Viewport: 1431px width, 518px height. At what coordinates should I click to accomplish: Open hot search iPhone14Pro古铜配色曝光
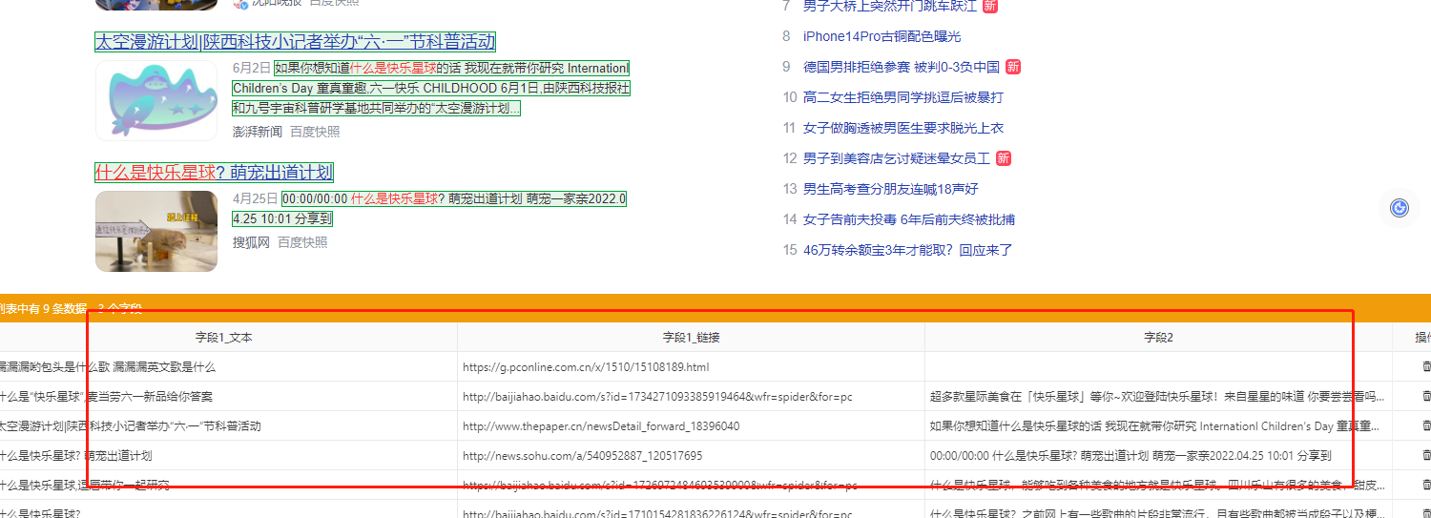pos(881,36)
